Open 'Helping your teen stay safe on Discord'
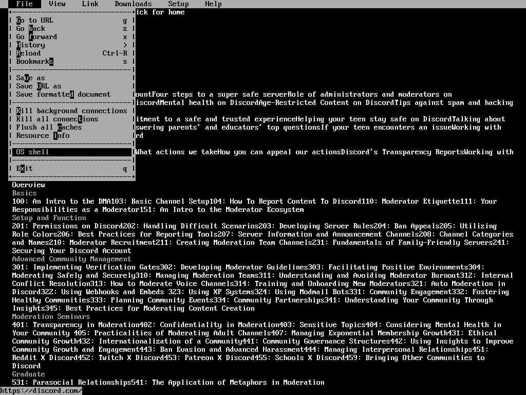 tap(374, 119)
